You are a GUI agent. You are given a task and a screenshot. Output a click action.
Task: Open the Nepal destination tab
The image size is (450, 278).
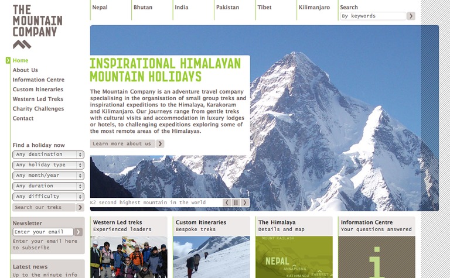(100, 8)
